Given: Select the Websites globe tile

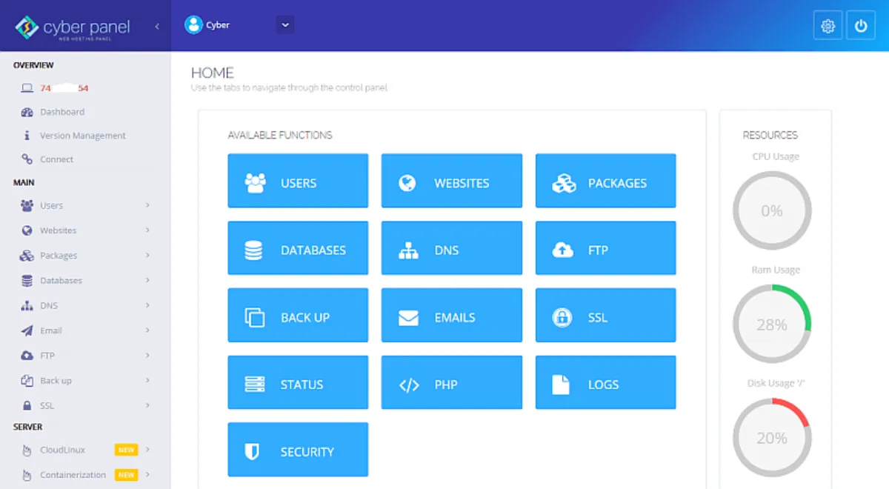Looking at the screenshot, I should pos(452,181).
